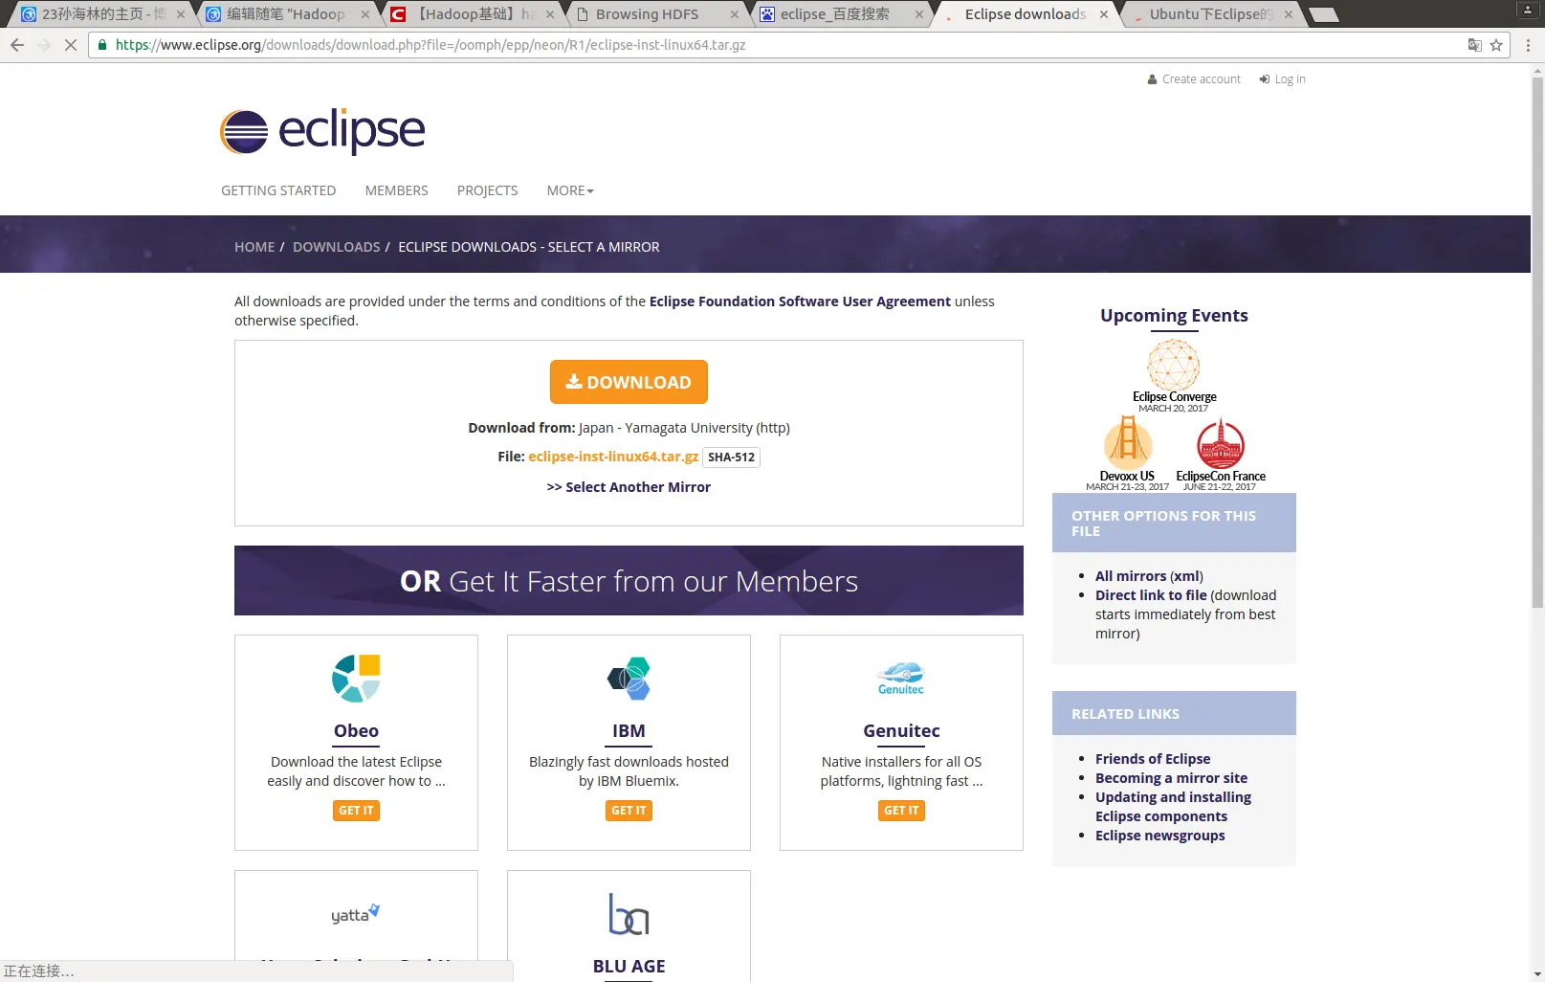This screenshot has height=982, width=1545.
Task: Click the Eclipse logo in header
Action: 322,131
